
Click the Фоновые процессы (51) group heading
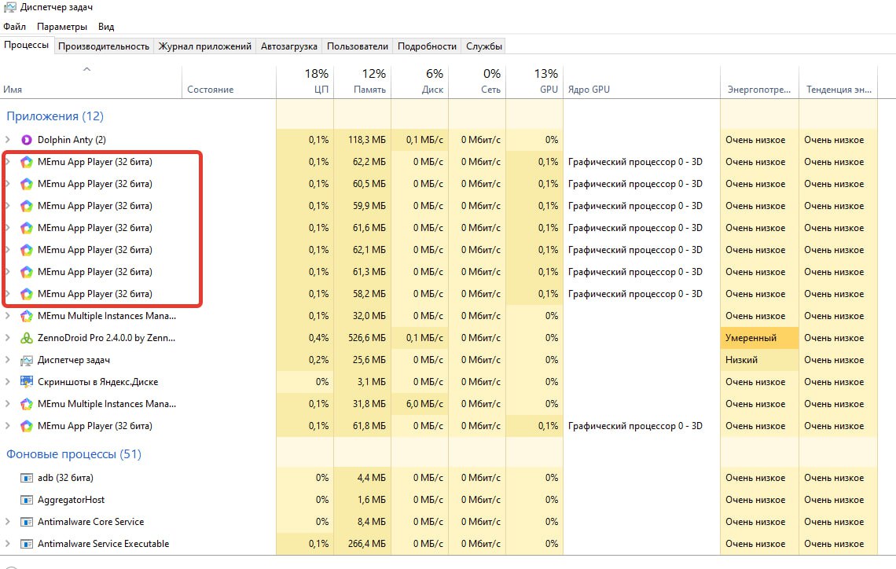point(74,454)
